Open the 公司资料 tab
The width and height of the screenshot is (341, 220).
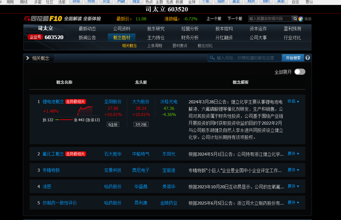click(x=122, y=29)
